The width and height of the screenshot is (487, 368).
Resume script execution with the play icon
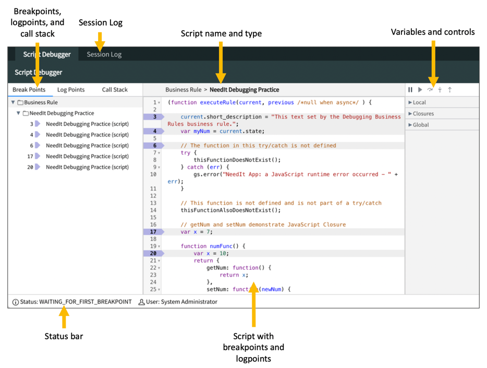pyautogui.click(x=421, y=90)
